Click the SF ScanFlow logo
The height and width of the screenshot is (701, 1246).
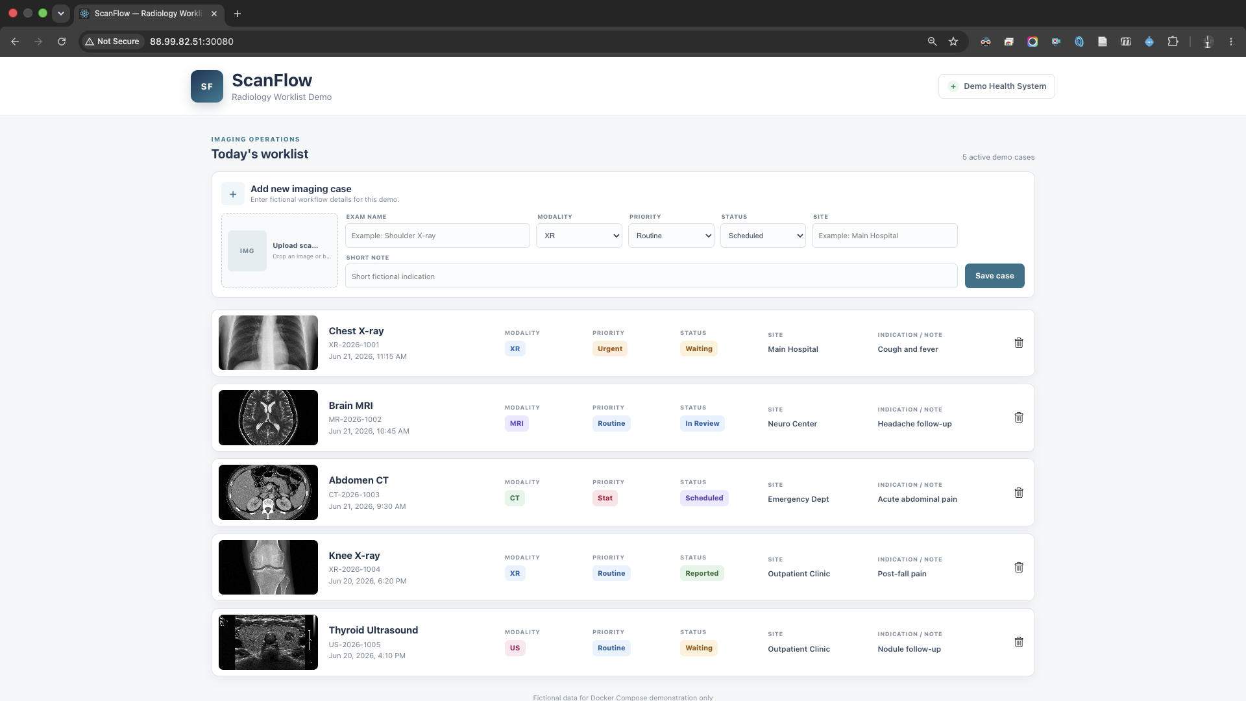click(207, 86)
